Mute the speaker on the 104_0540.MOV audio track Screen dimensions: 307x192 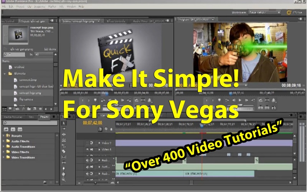(x=87, y=174)
